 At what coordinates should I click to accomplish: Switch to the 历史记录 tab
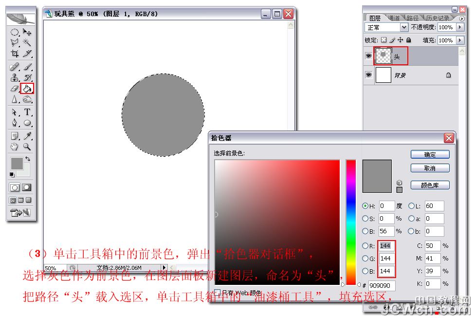pyautogui.click(x=438, y=18)
